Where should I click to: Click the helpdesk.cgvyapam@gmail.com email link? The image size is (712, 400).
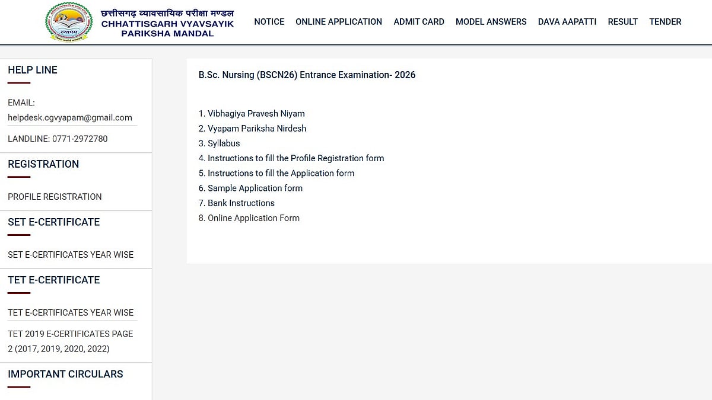pyautogui.click(x=70, y=117)
